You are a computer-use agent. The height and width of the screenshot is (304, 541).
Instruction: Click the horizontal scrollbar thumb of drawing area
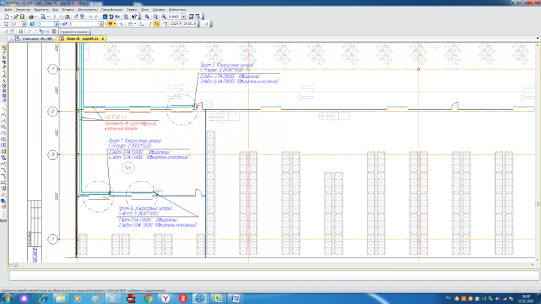(16, 265)
